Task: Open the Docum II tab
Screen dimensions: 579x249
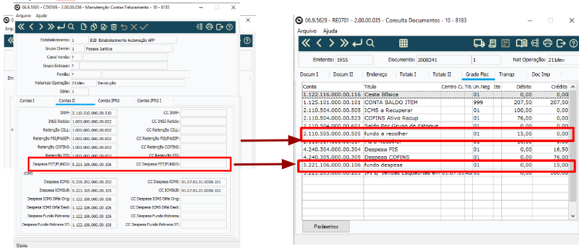Action: 344,74
